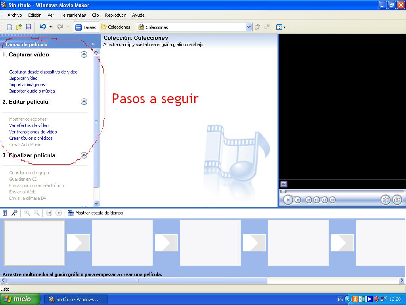Click the New project icon
406x305 pixels.
click(x=10, y=27)
